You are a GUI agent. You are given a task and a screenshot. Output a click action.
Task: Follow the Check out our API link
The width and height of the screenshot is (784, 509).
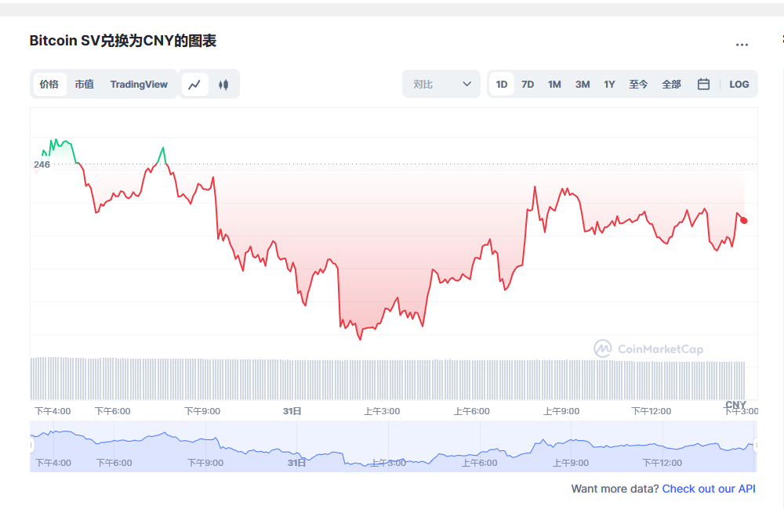tap(708, 489)
